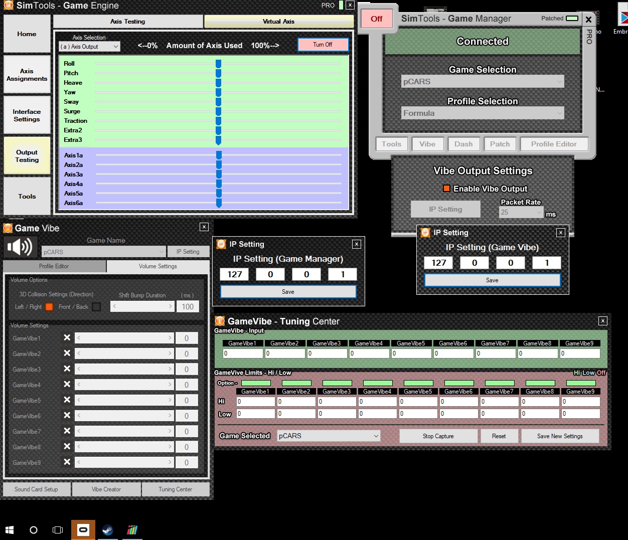
Task: Open the Profile Selection Formula dropdown
Action: click(x=483, y=113)
